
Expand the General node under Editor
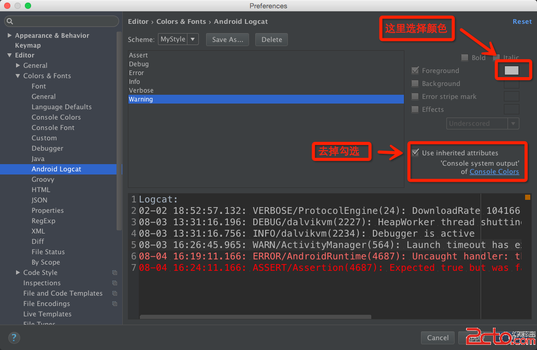(x=18, y=65)
